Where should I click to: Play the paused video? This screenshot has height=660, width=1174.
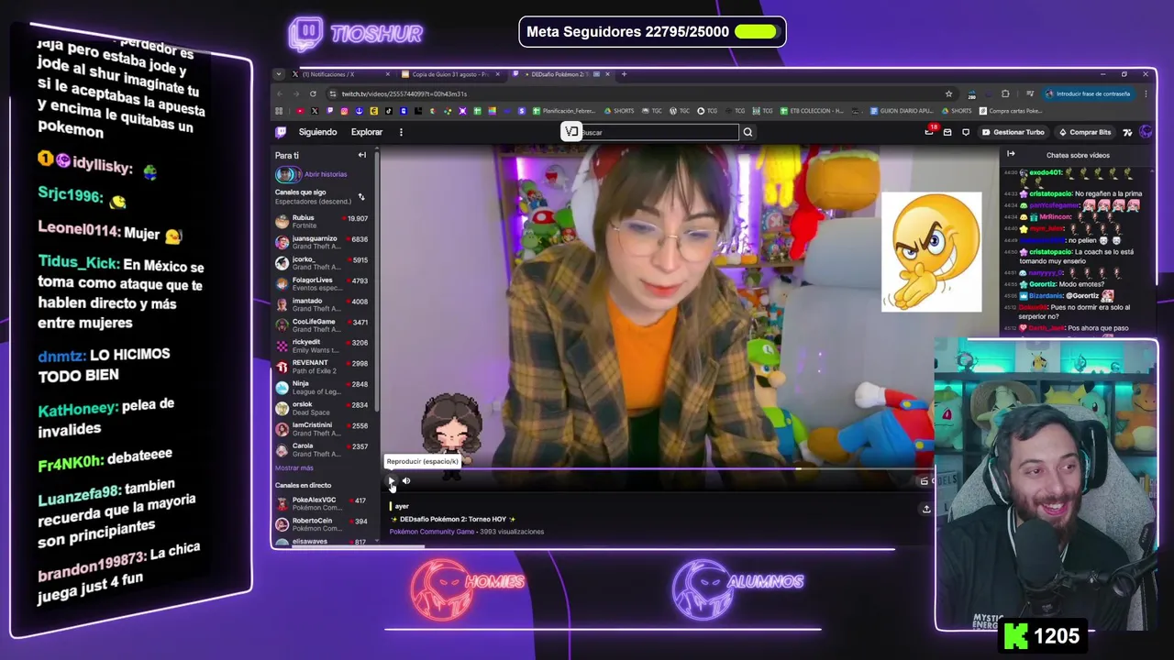click(391, 480)
